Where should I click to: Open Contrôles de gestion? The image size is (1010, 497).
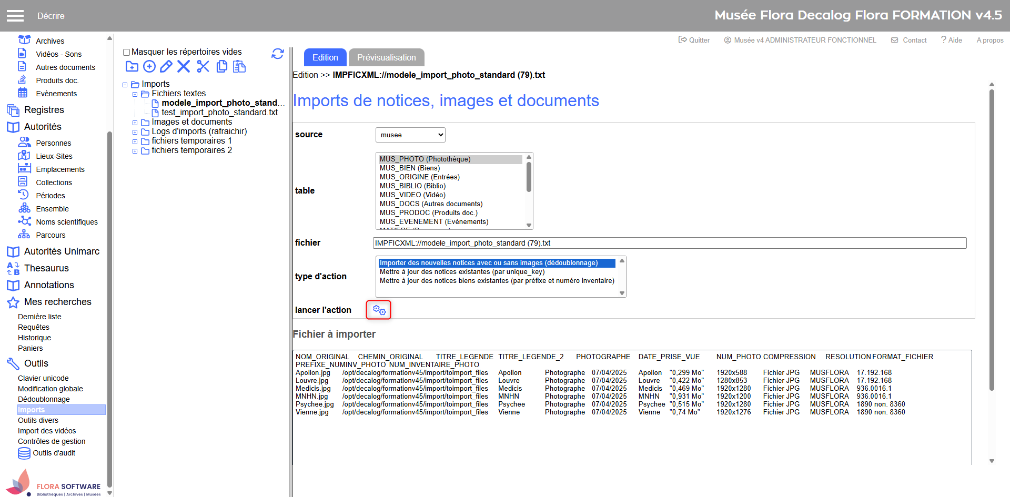pos(52,441)
